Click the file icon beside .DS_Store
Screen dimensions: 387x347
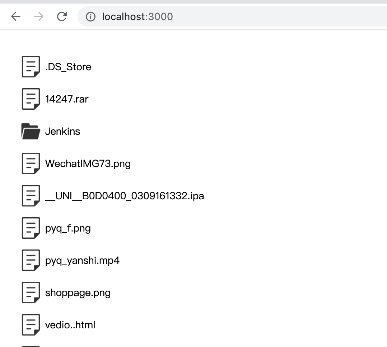coord(31,67)
